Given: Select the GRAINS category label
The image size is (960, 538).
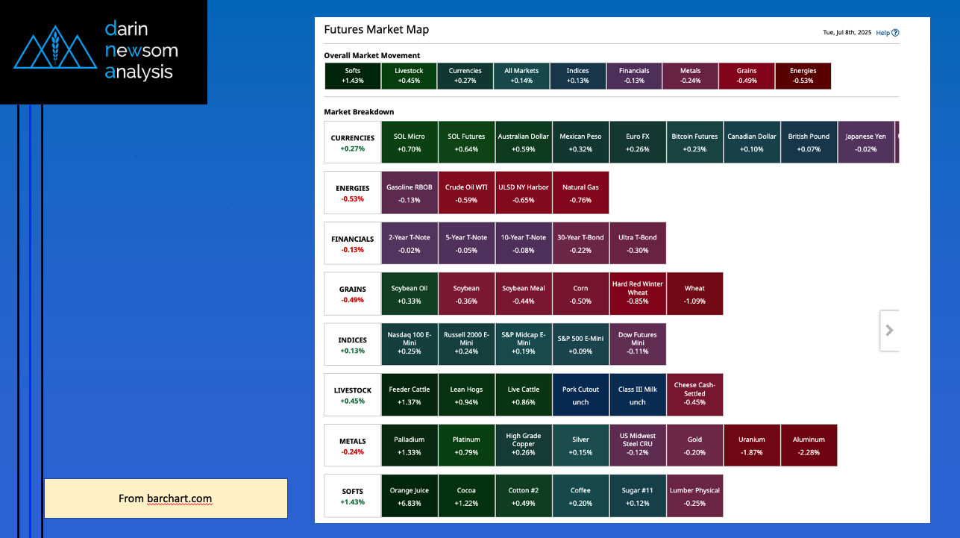Looking at the screenshot, I should pyautogui.click(x=352, y=294).
